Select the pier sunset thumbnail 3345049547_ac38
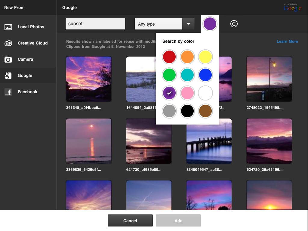The width and height of the screenshot is (308, 231). pos(209,141)
